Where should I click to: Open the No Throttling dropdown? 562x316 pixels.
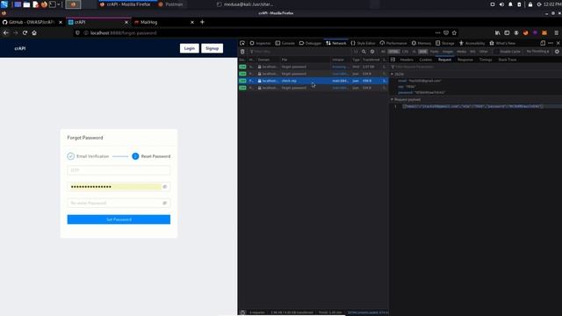coord(537,52)
